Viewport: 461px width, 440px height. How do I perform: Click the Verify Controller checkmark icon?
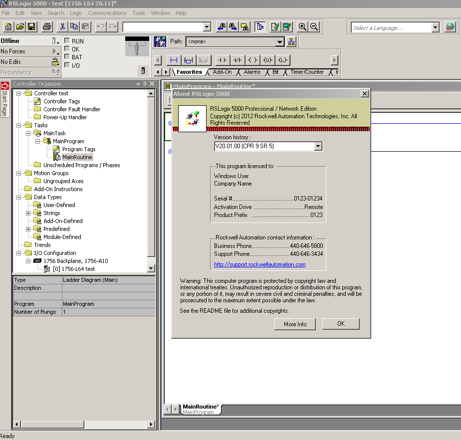[x=287, y=27]
